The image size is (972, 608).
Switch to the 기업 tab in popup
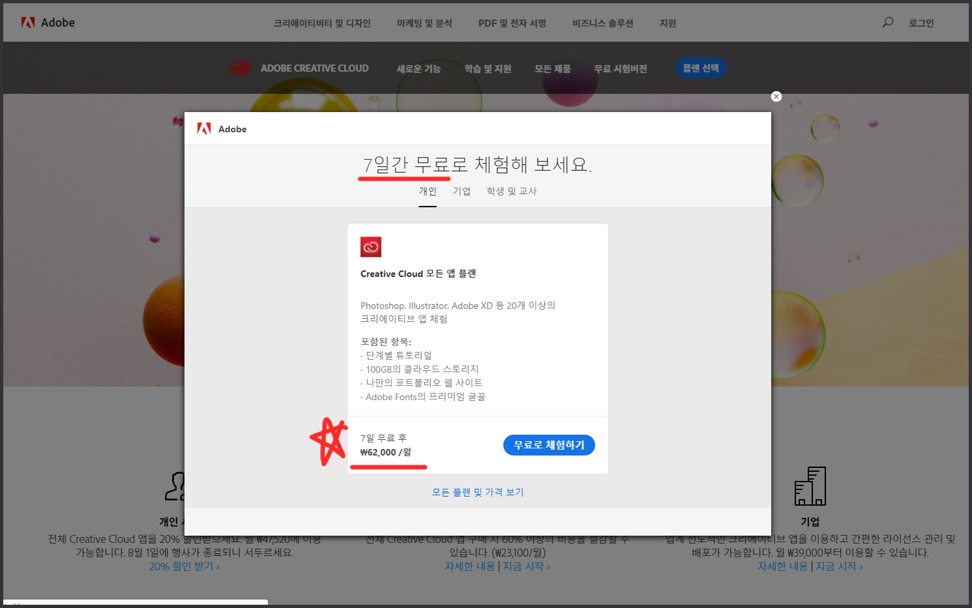point(462,191)
